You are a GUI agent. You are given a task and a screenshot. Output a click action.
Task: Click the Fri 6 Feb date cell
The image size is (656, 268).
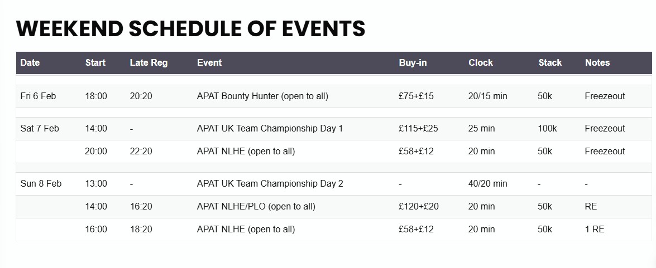38,96
